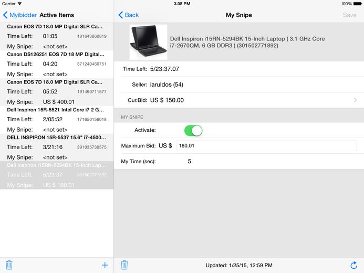Refresh item data with the reload icon
This screenshot has width=364, height=273.
click(353, 265)
